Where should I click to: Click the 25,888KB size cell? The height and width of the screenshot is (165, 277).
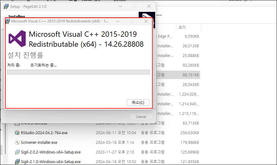(x=190, y=56)
